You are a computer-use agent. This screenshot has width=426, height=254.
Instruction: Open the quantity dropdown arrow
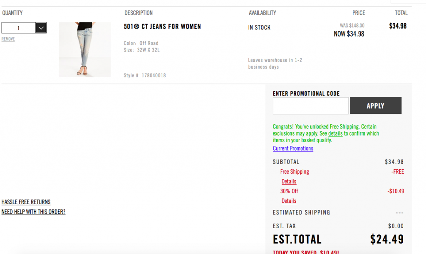coord(41,28)
